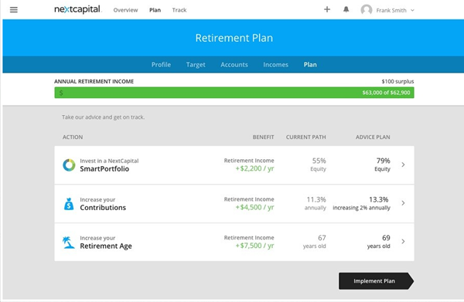Image resolution: width=464 pixels, height=302 pixels.
Task: Open the Incomes tab
Action: pyautogui.click(x=275, y=65)
